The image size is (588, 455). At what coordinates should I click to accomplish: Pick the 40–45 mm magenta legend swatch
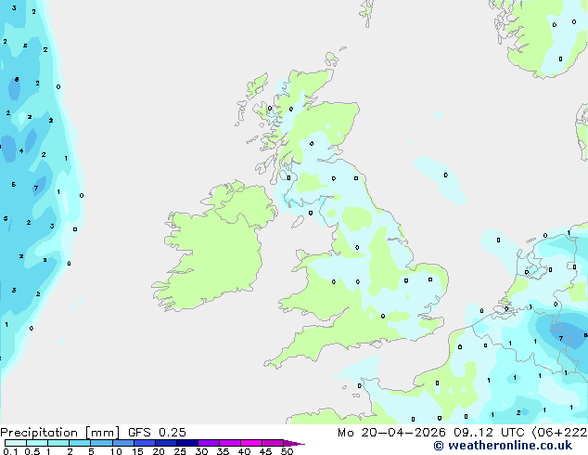point(251,443)
